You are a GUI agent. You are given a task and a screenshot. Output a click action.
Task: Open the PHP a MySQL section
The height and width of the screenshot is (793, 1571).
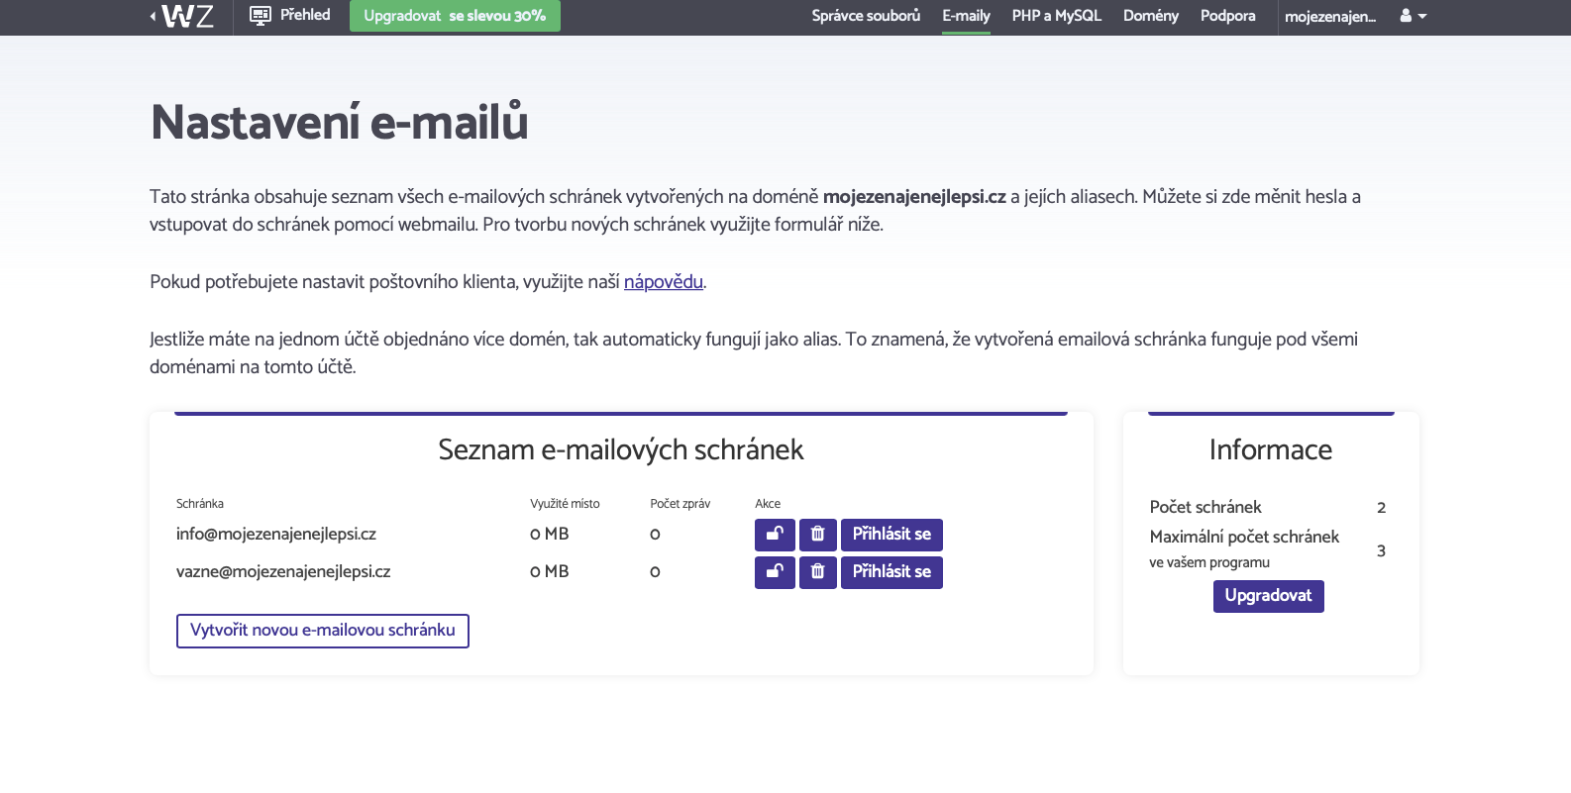1057,16
